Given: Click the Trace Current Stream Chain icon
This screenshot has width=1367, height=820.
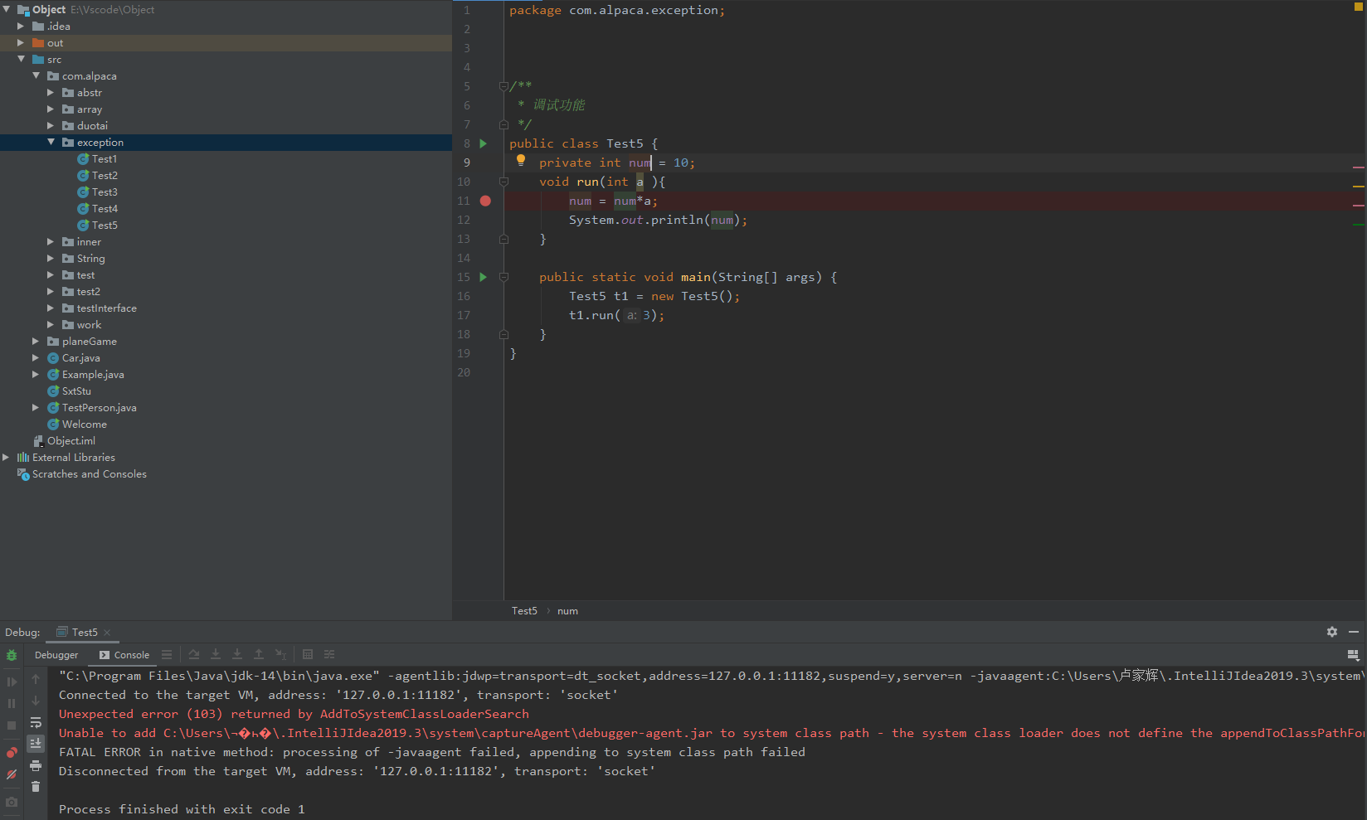Looking at the screenshot, I should click(329, 654).
